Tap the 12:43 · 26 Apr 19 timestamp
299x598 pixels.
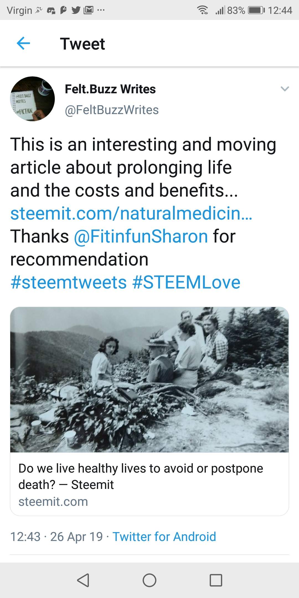[x=56, y=537]
